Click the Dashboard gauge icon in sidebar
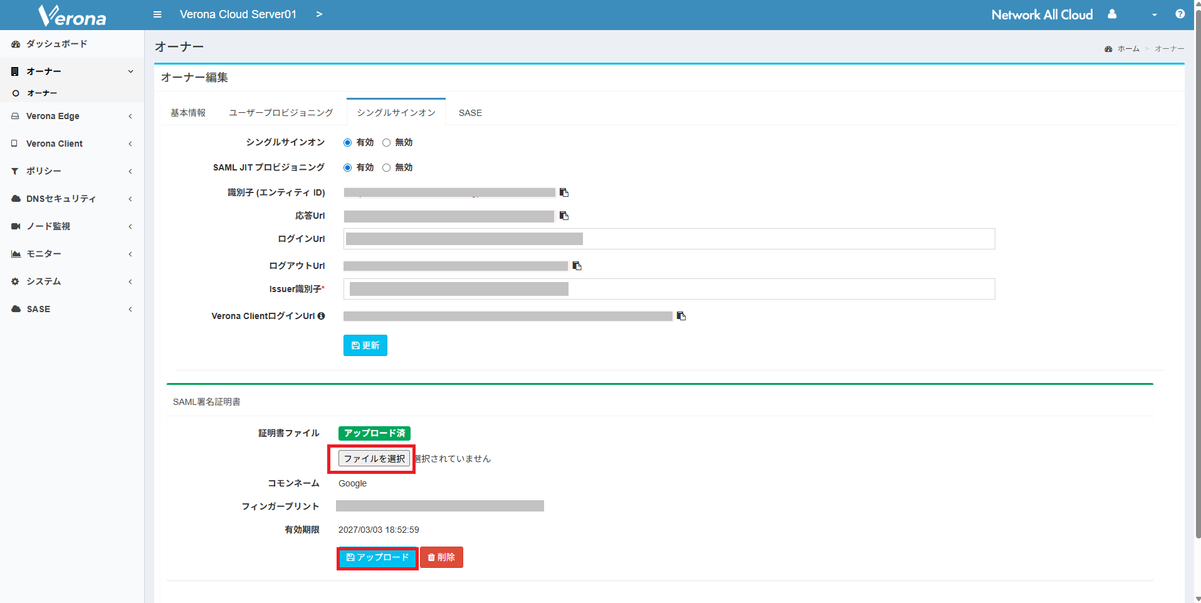The image size is (1201, 603). coord(16,44)
